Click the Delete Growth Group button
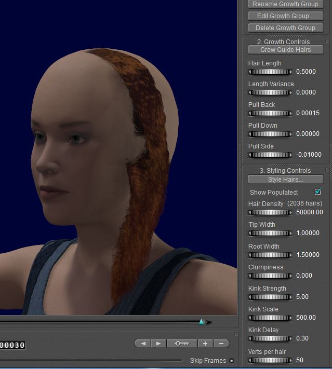This screenshot has height=369, width=332. coord(285,28)
